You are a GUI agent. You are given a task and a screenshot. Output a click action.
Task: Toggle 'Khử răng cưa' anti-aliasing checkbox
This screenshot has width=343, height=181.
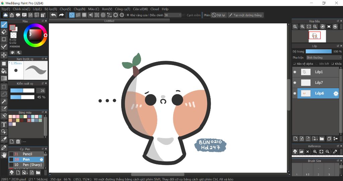128,15
